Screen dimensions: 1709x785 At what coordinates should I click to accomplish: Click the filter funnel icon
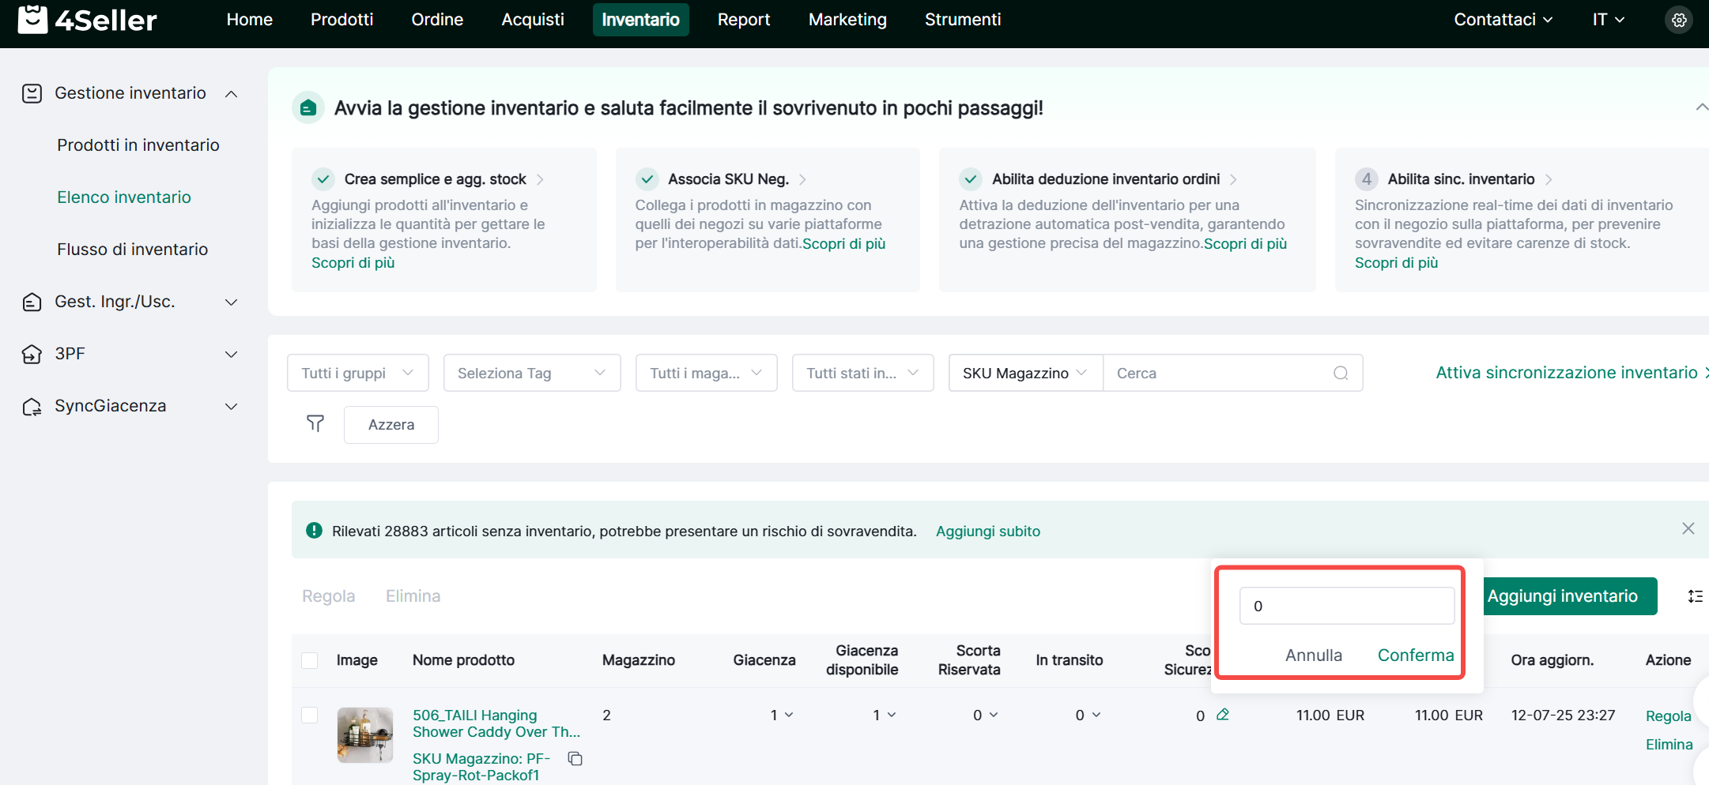click(x=315, y=424)
